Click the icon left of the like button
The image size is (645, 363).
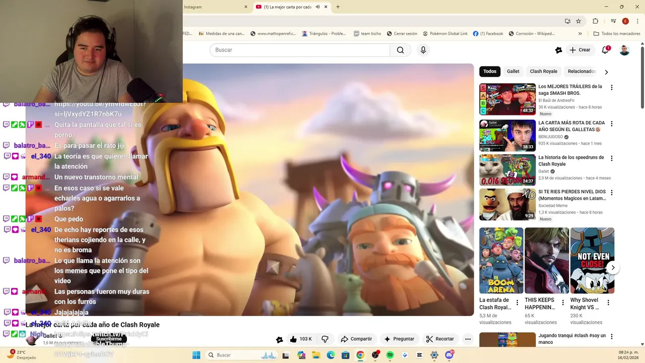pyautogui.click(x=280, y=339)
